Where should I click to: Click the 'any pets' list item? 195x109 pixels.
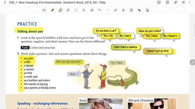[x=29, y=58]
